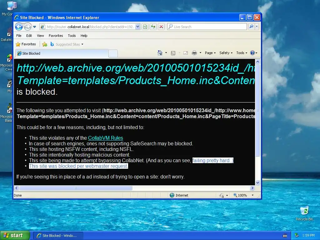Minimize the Internet Explorer window
The image size is (320, 240).
(242, 17)
